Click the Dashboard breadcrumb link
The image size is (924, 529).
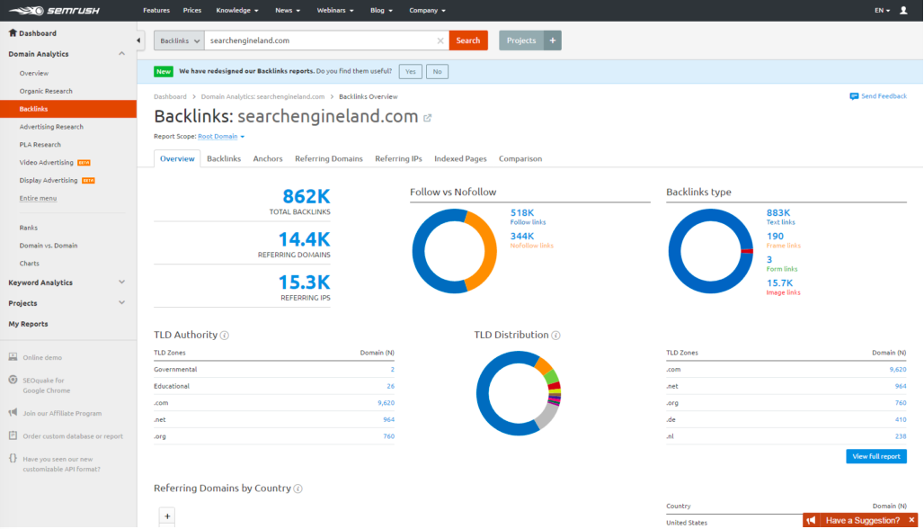170,97
